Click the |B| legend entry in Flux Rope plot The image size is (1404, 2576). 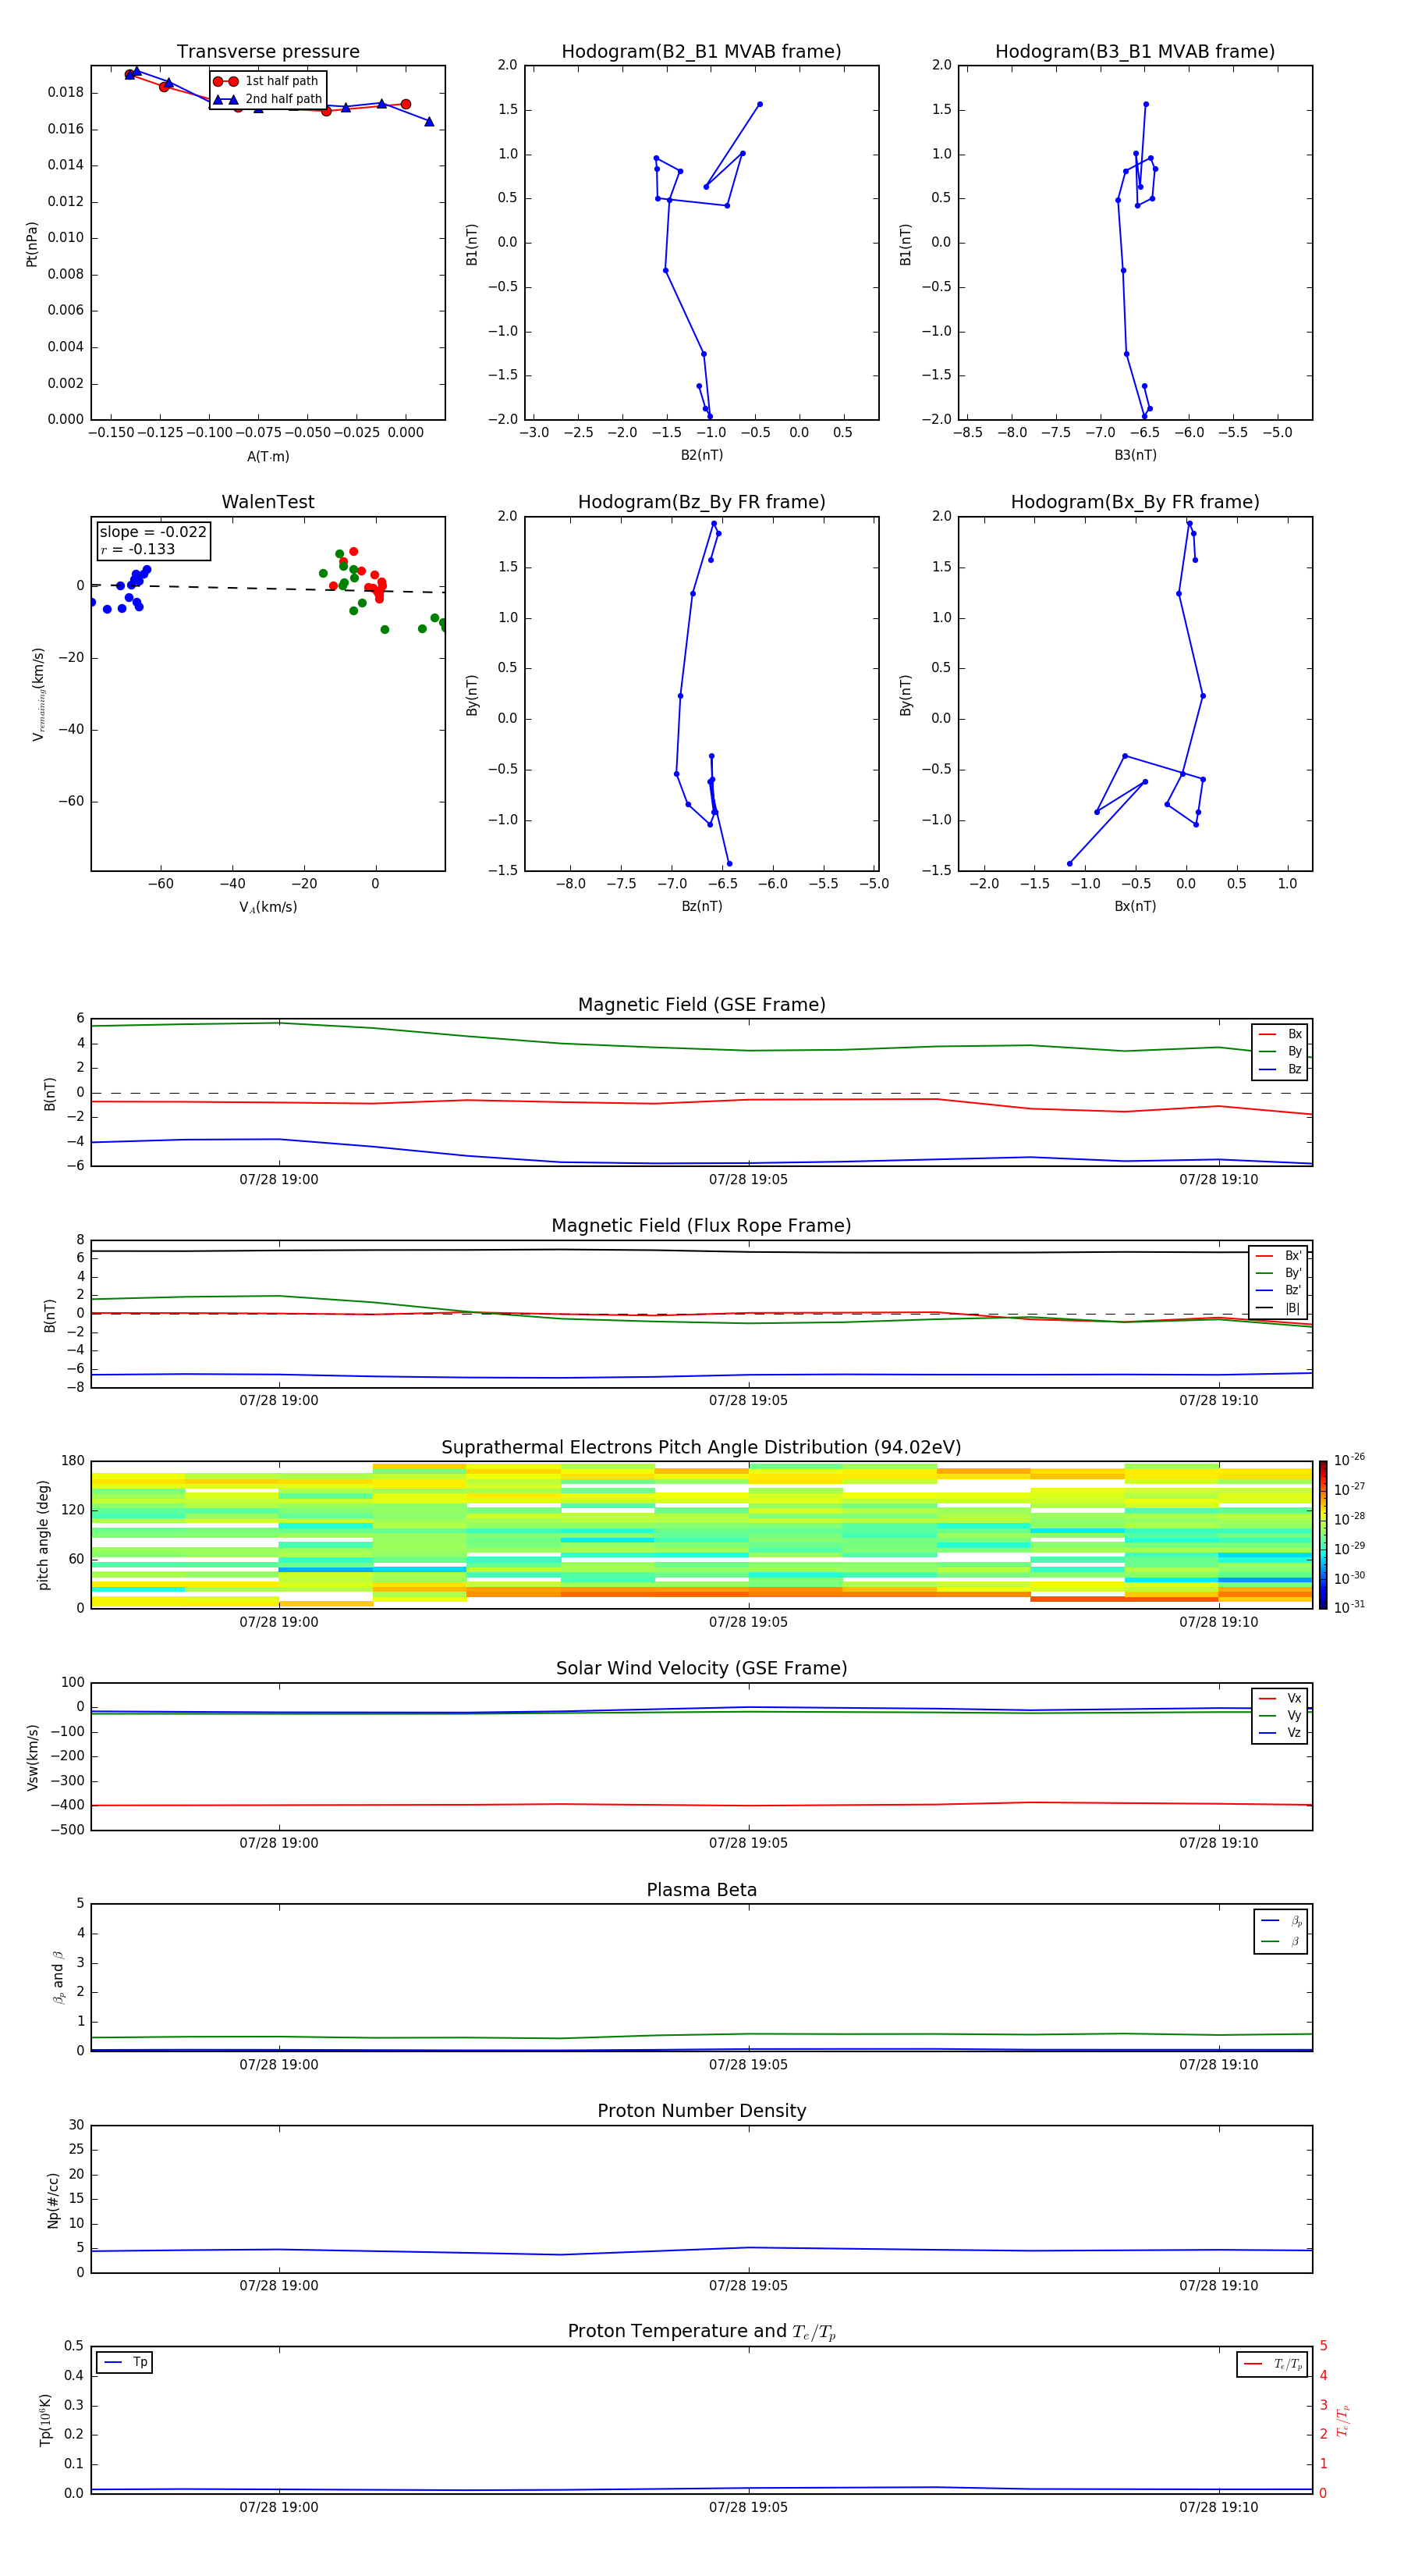click(x=1278, y=1308)
